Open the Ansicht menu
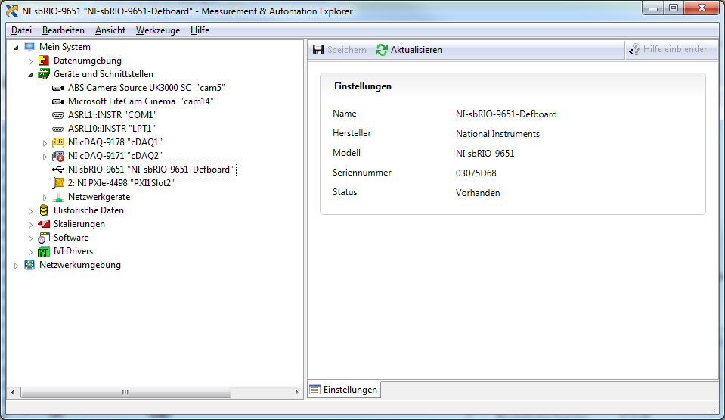The width and height of the screenshot is (725, 420). [x=110, y=30]
